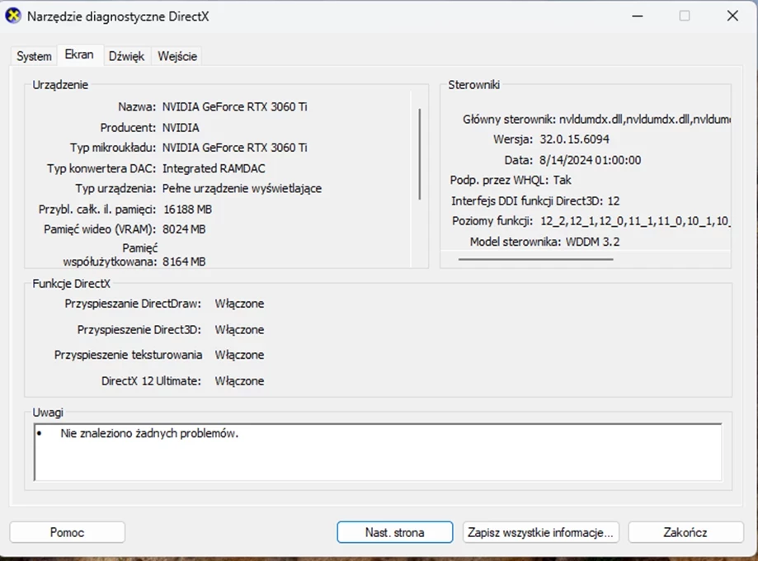Click the Urządzenie panel vertical scrollbar
The width and height of the screenshot is (758, 561).
[x=420, y=154]
